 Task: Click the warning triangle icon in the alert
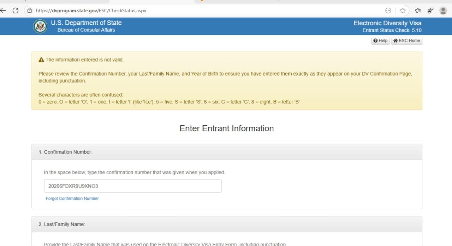(x=41, y=60)
